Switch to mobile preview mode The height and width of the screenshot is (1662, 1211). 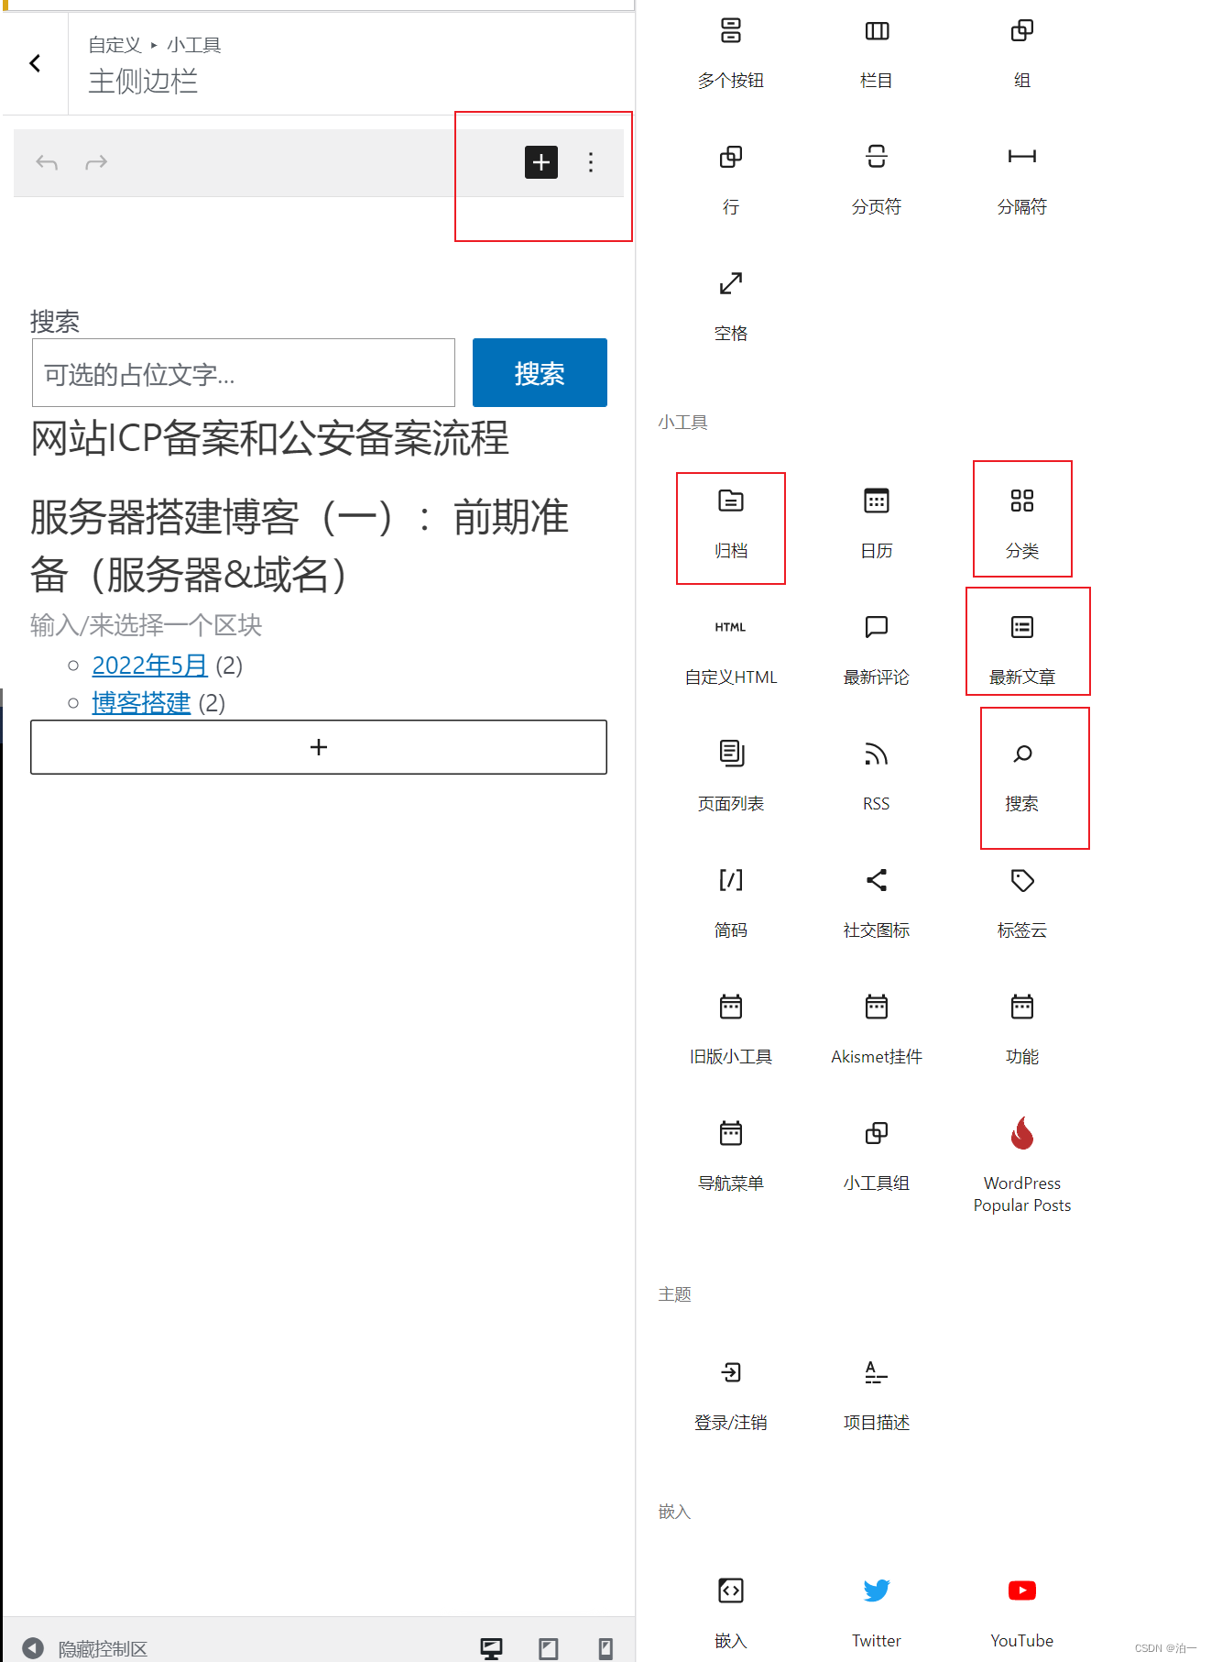[x=605, y=1648]
